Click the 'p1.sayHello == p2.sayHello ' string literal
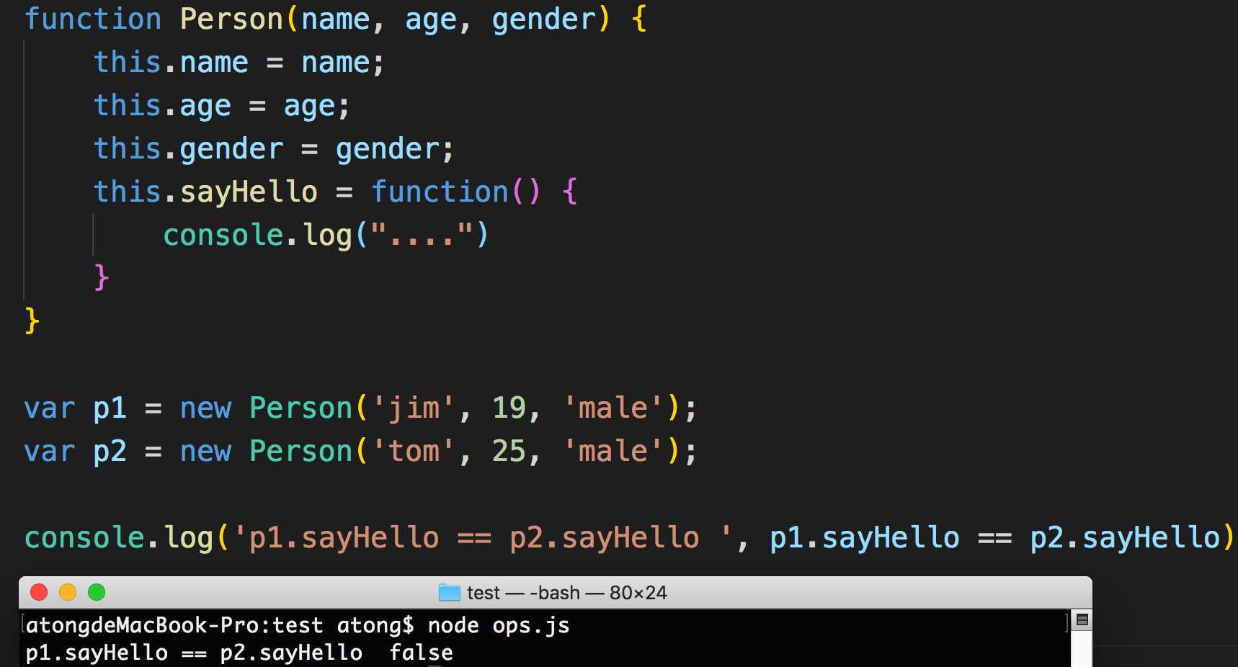This screenshot has width=1238, height=667. 483,538
